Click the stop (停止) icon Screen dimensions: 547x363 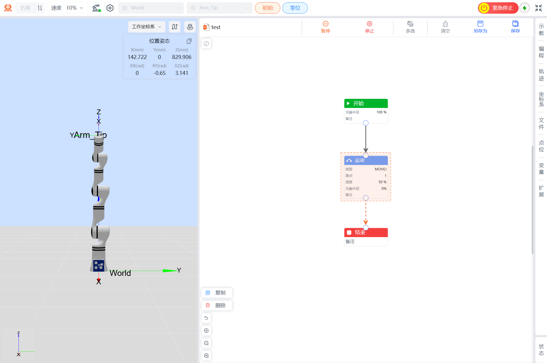[x=369, y=24]
